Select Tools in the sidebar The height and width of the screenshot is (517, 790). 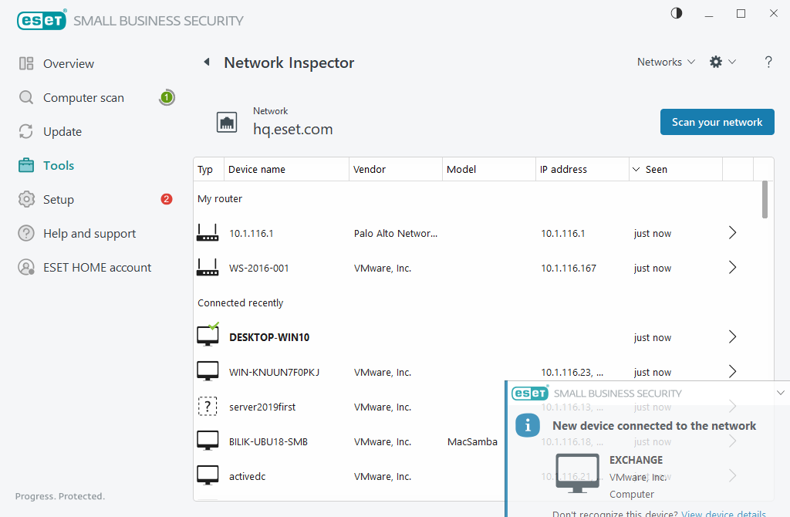(59, 165)
